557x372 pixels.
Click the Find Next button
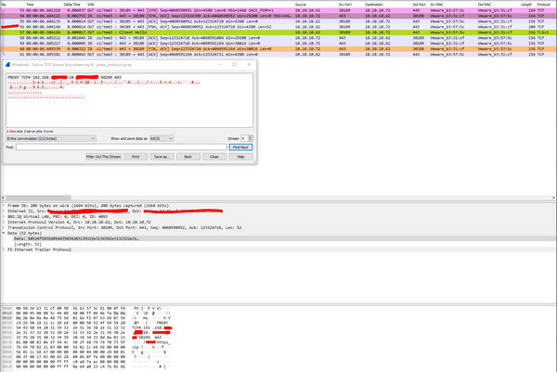(240, 147)
